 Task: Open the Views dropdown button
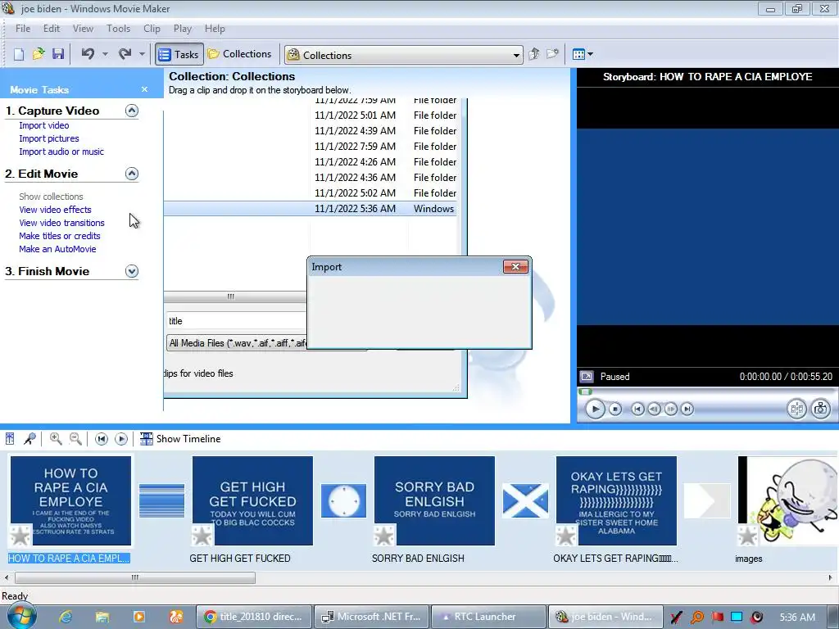pyautogui.click(x=583, y=54)
